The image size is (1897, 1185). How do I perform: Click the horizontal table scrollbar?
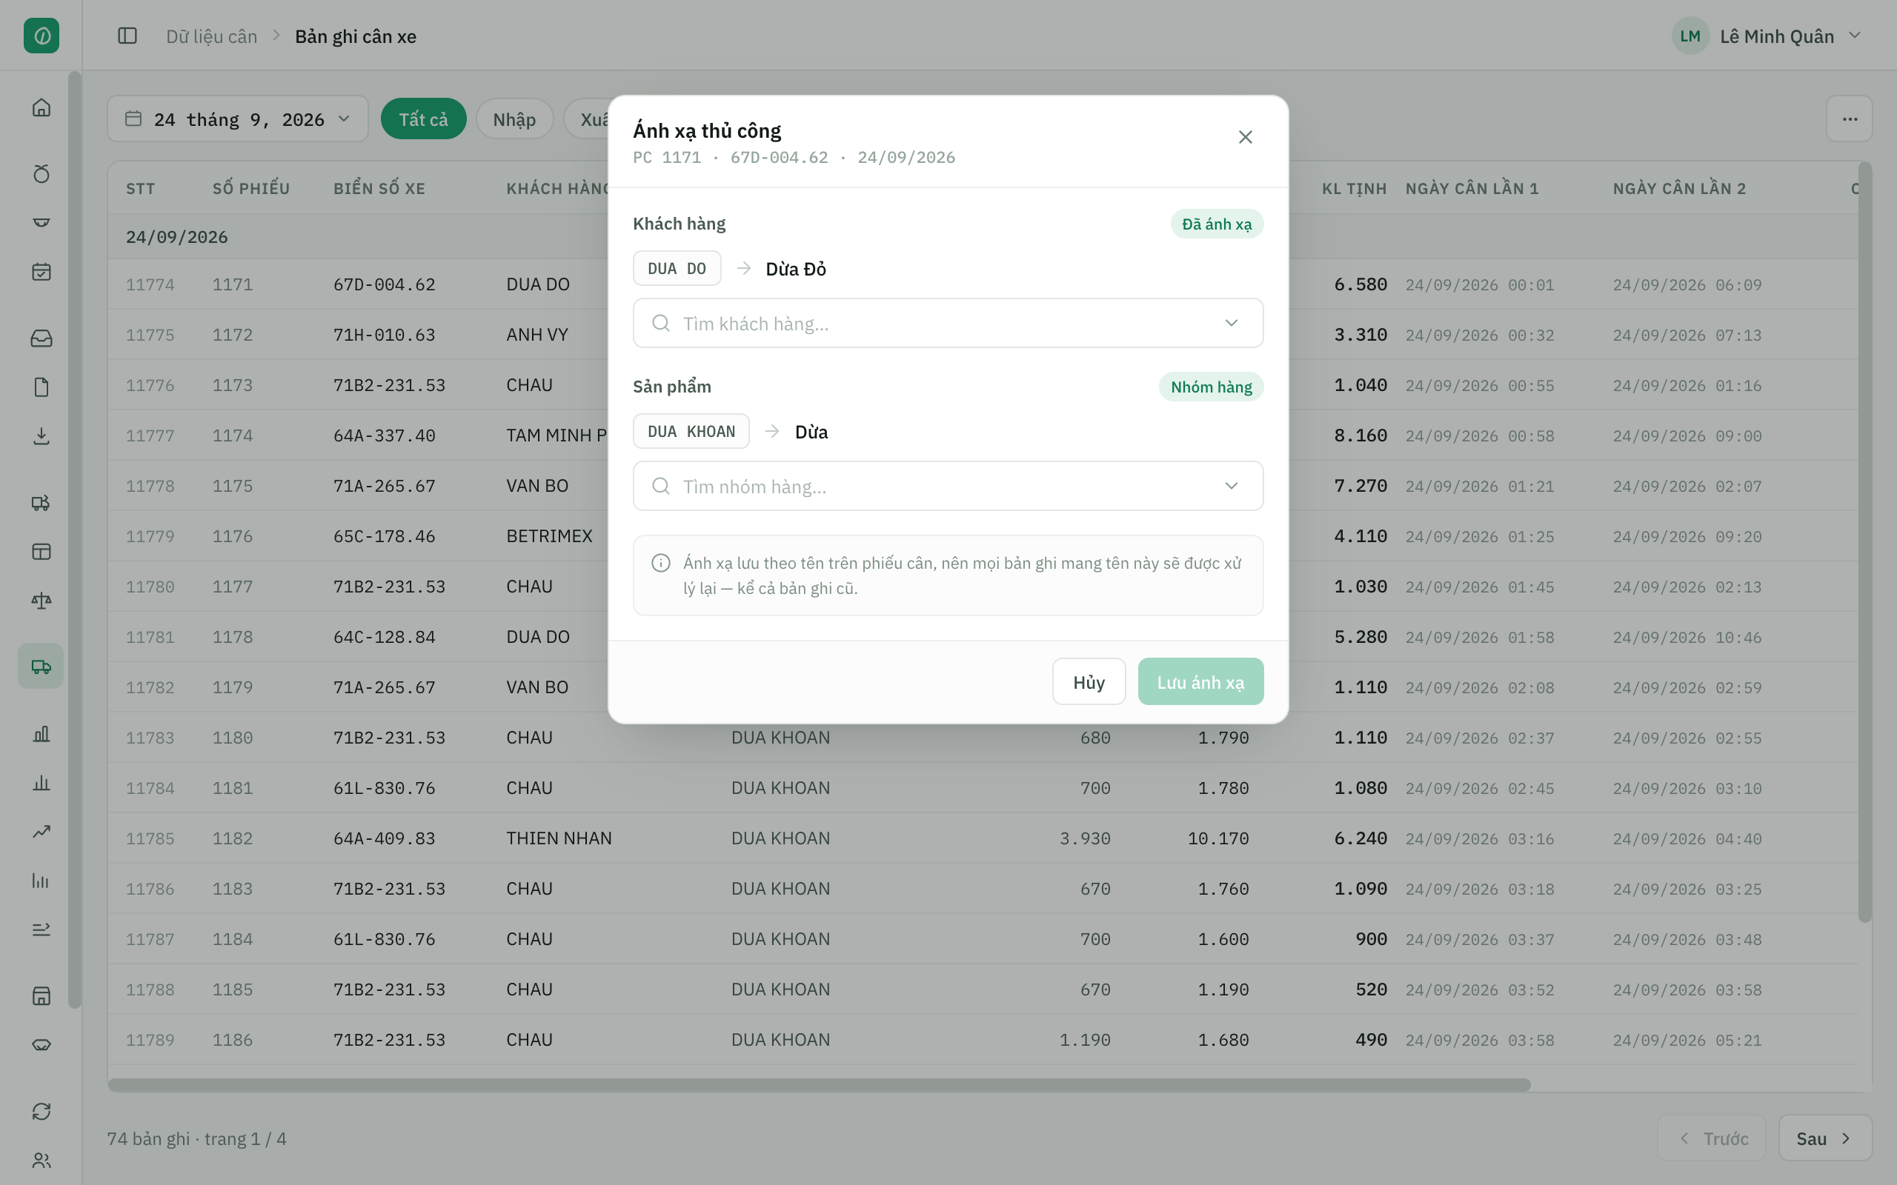pos(818,1086)
